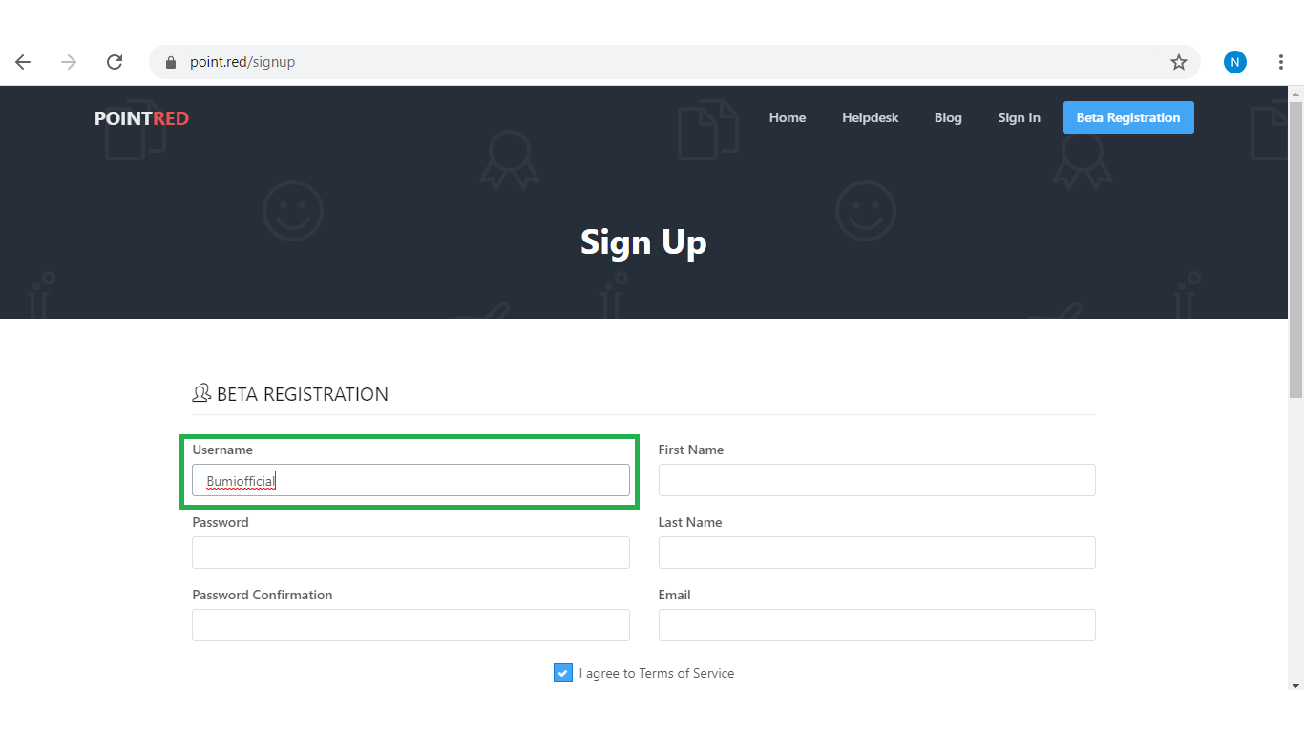Screen dimensions: 1304x733
Task: Click the Password field
Action: [x=410, y=553]
